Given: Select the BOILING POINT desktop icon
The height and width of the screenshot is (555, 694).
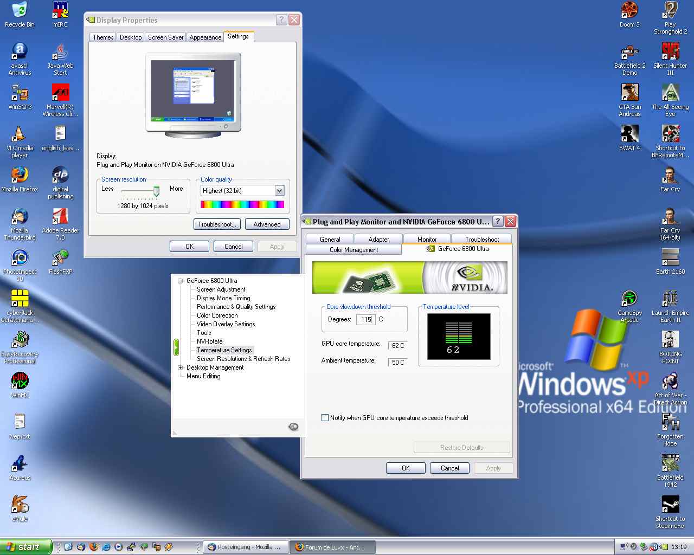Looking at the screenshot, I should click(670, 347).
